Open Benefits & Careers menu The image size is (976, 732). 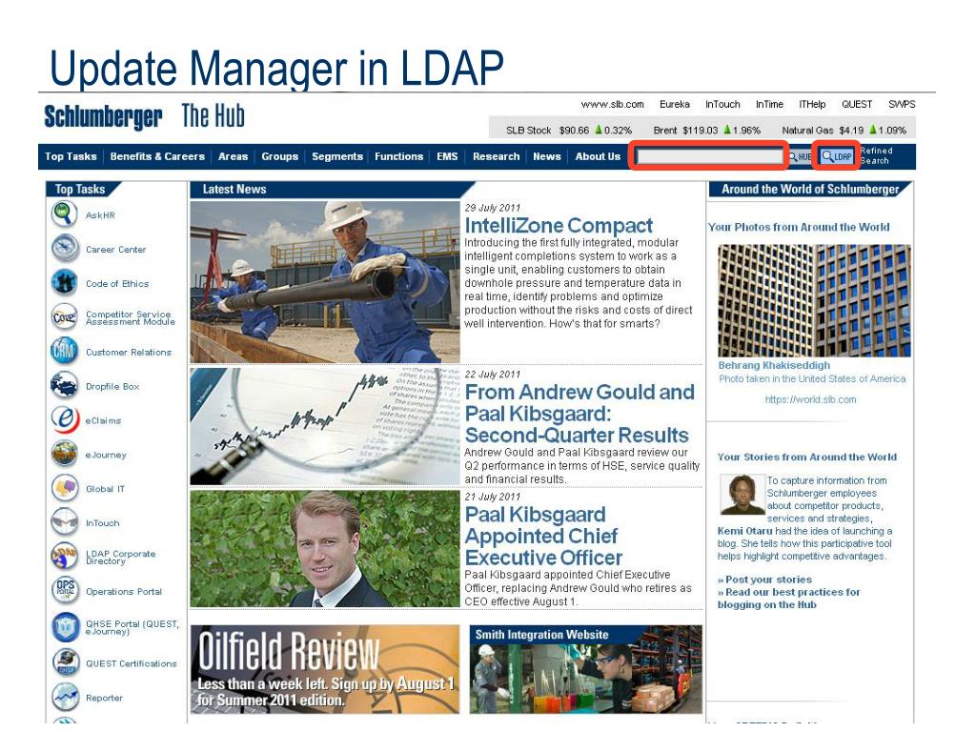click(157, 156)
